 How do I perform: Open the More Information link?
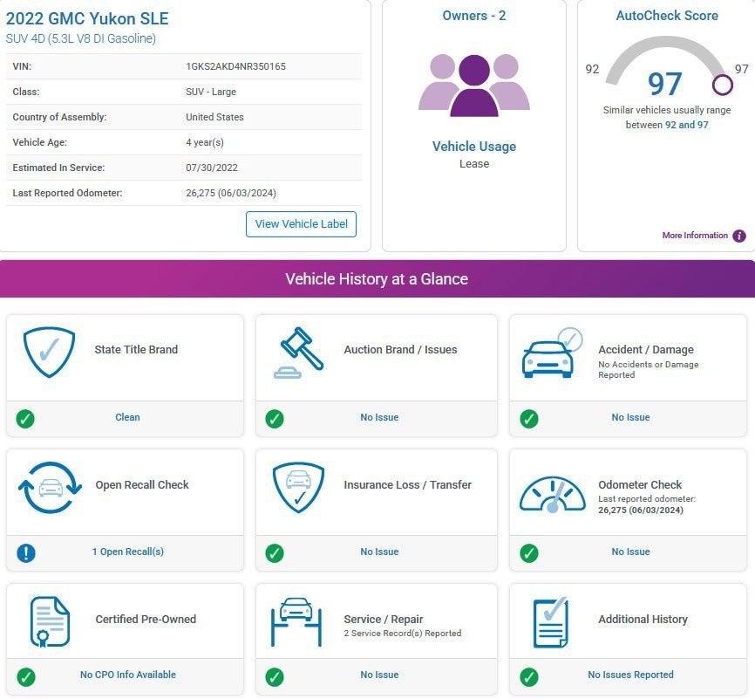pos(695,236)
